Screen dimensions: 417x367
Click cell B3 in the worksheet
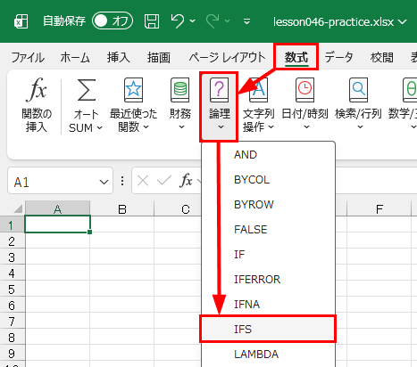point(122,257)
